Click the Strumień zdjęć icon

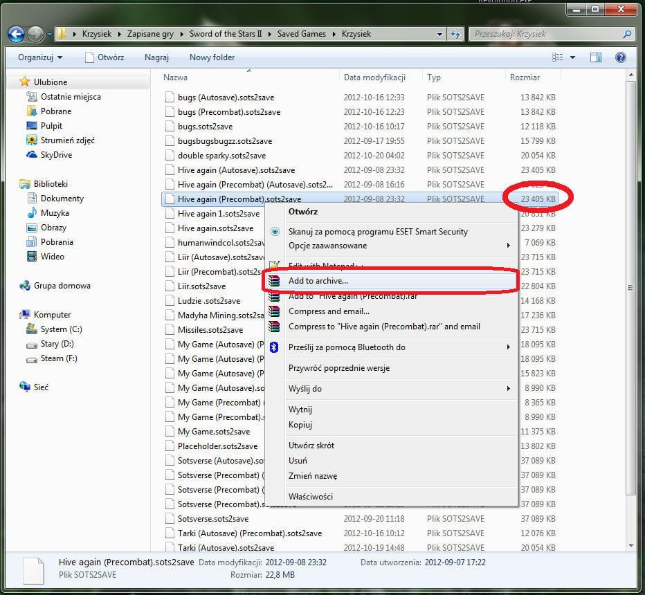tap(32, 140)
